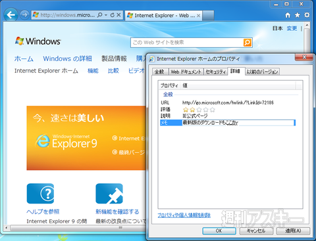Confirm with the OK button
The width and height of the screenshot is (316, 241).
coord(219,230)
